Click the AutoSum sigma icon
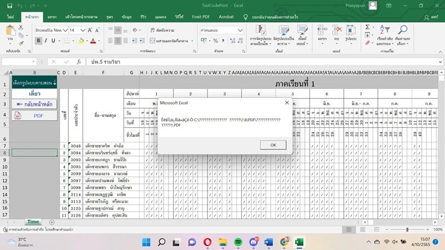Viewport: 445px width, 250px height. click(x=367, y=27)
